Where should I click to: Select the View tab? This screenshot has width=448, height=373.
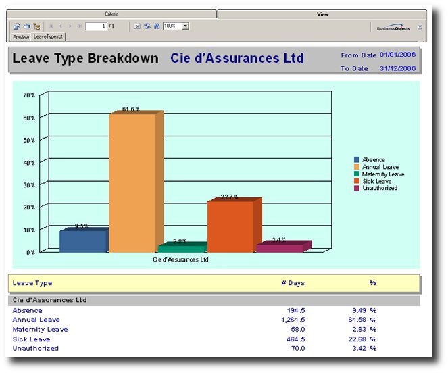tap(322, 14)
